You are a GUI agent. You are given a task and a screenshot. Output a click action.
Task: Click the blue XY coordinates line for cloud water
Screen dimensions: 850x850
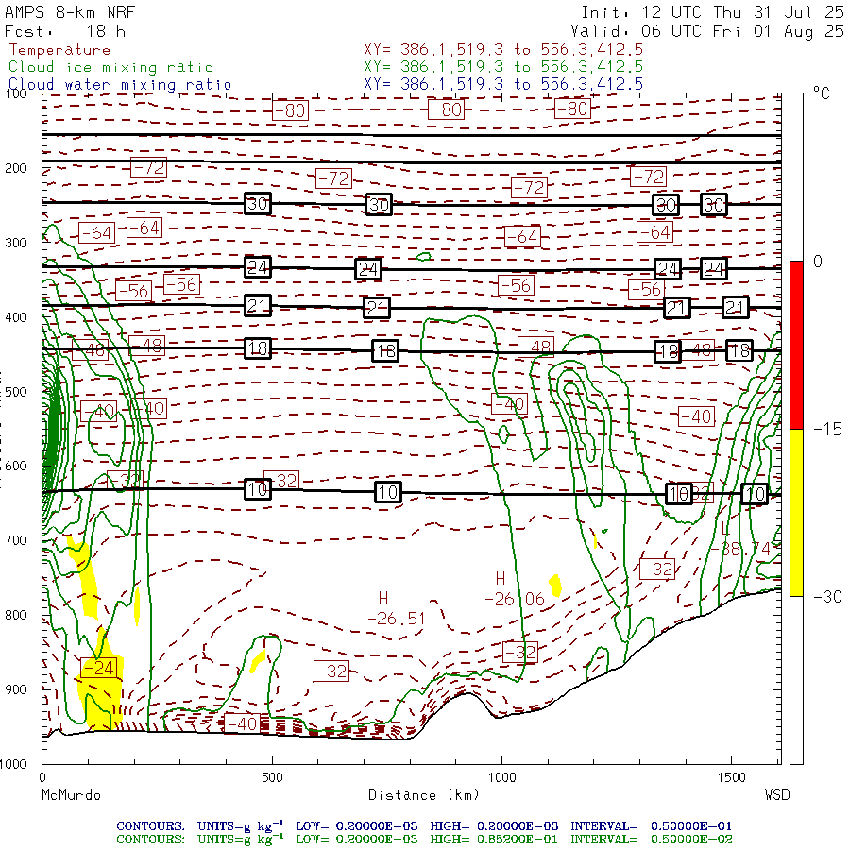click(503, 84)
